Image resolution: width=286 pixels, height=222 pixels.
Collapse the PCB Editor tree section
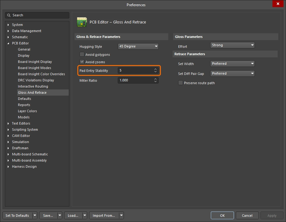pyautogui.click(x=8, y=43)
